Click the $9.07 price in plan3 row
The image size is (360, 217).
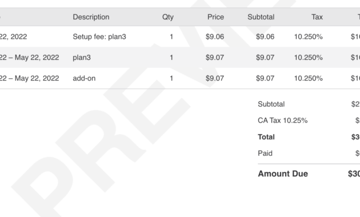click(215, 57)
